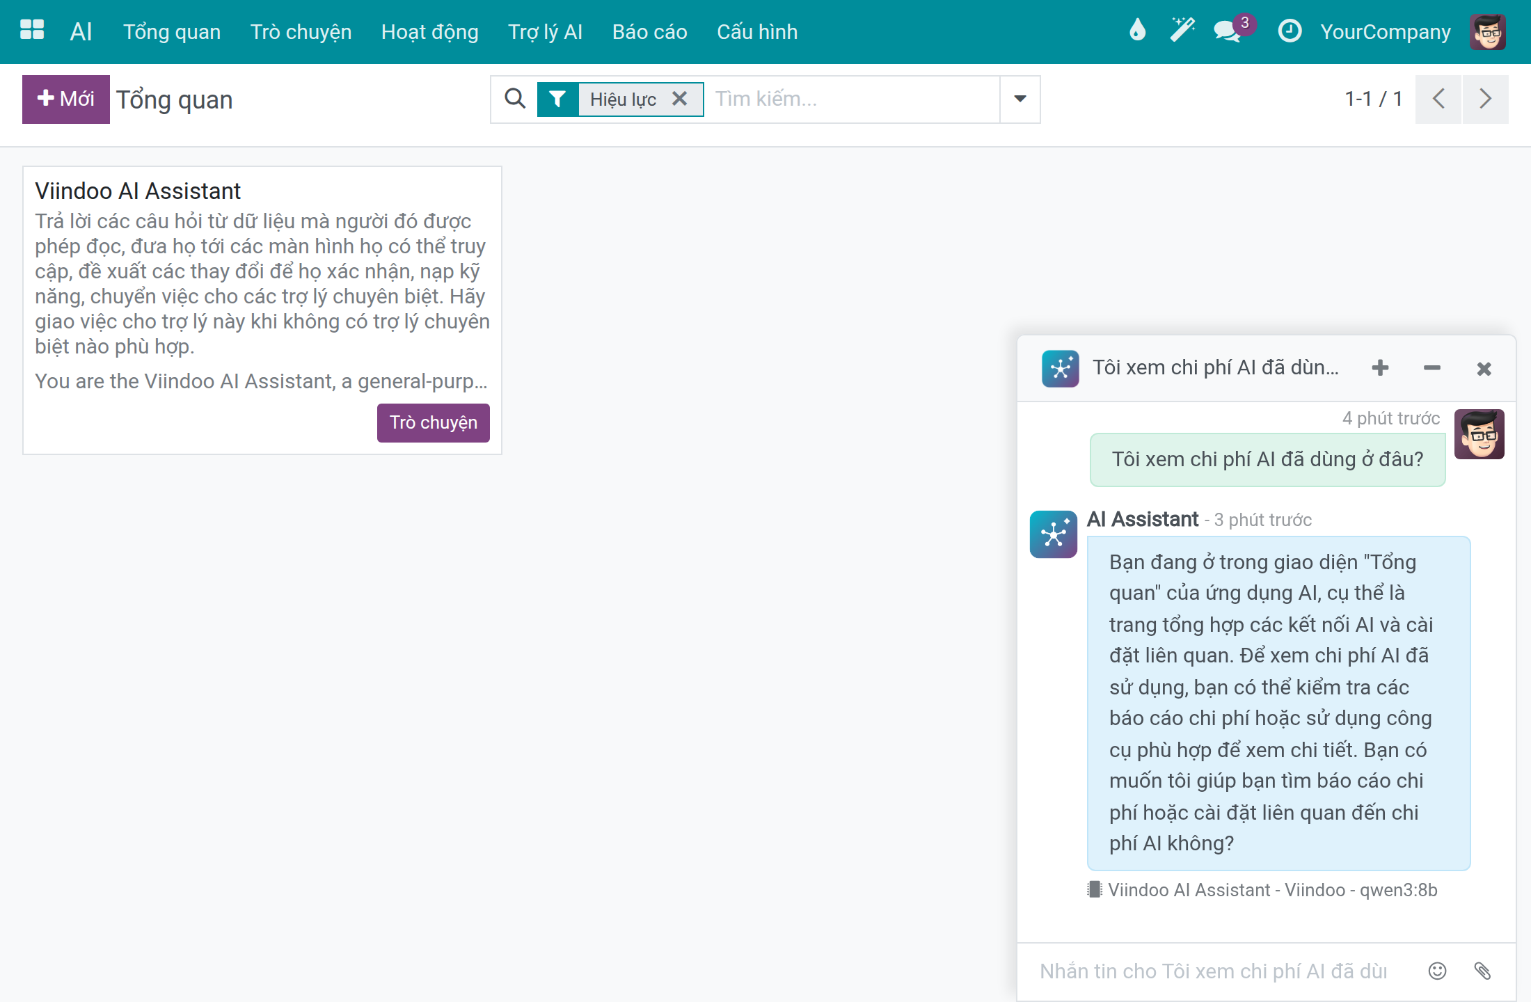The height and width of the screenshot is (1002, 1531).
Task: Open the emoji picker in chat composer
Action: tap(1437, 971)
